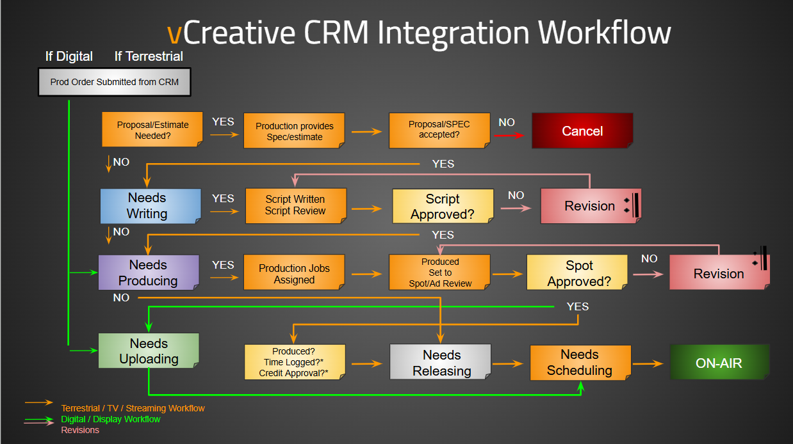Click NO label after Spot Approved?
This screenshot has width=793, height=444.
[649, 258]
